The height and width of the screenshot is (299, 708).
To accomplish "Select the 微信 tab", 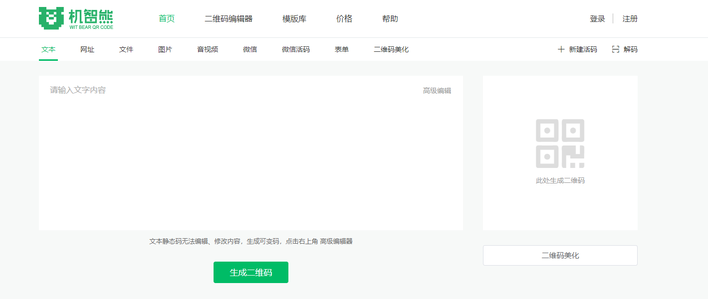I will tap(249, 49).
